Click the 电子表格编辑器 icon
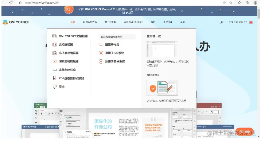This screenshot has width=261, height=141. 55,53
